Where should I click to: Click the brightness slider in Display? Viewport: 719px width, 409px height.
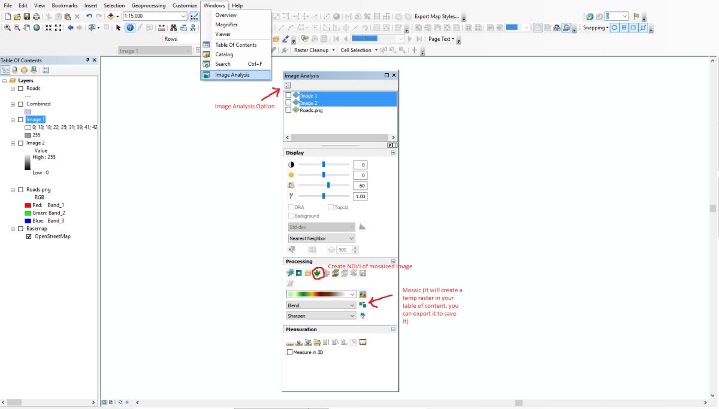click(324, 175)
